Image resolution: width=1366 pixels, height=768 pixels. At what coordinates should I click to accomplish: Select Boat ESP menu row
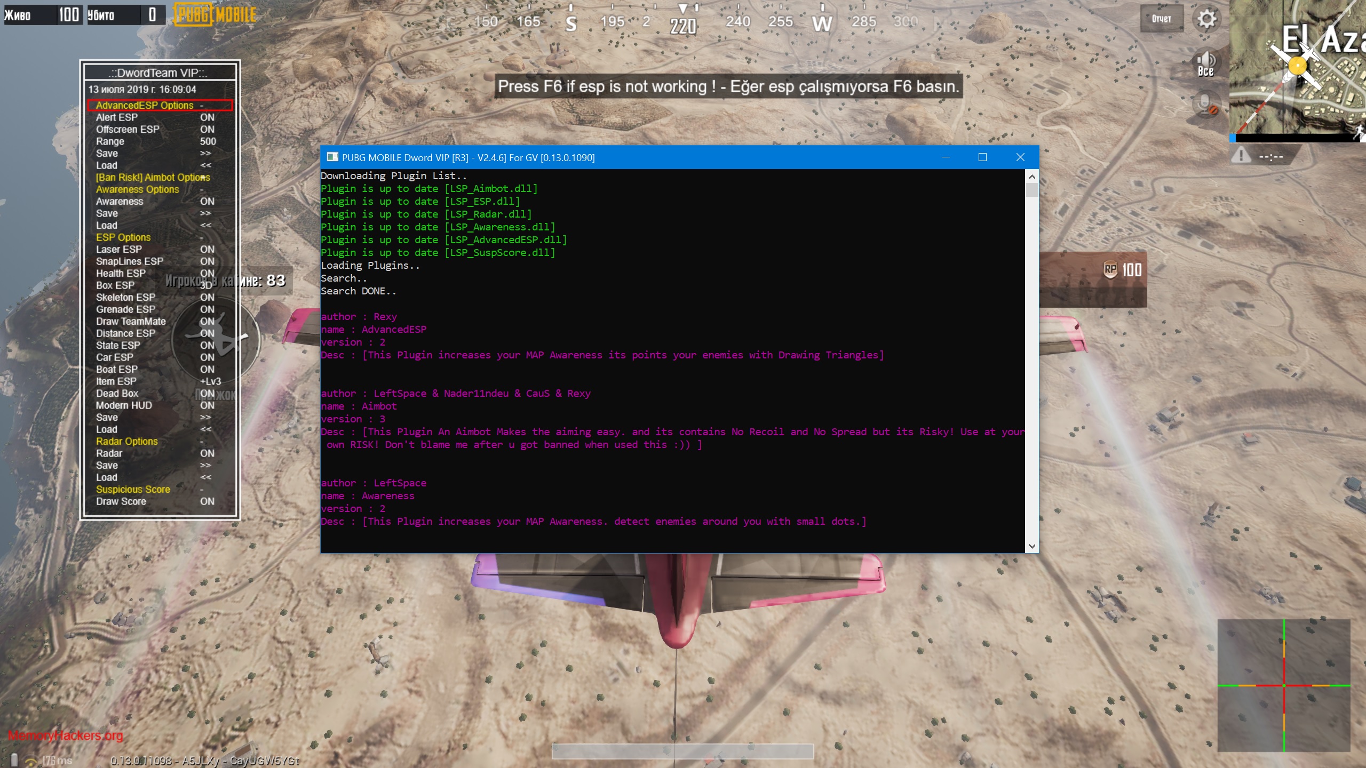point(155,369)
